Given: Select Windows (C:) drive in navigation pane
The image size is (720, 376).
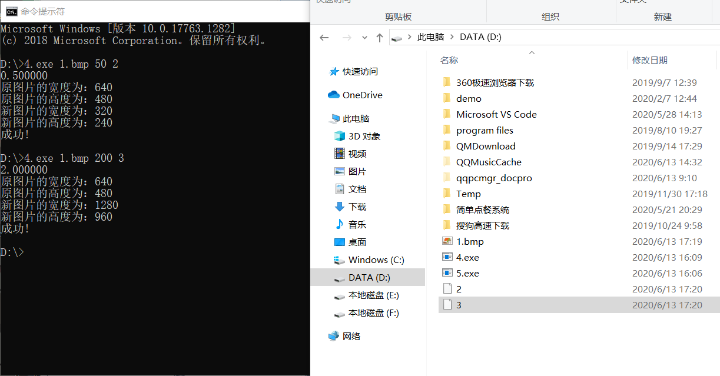Looking at the screenshot, I should pos(376,259).
